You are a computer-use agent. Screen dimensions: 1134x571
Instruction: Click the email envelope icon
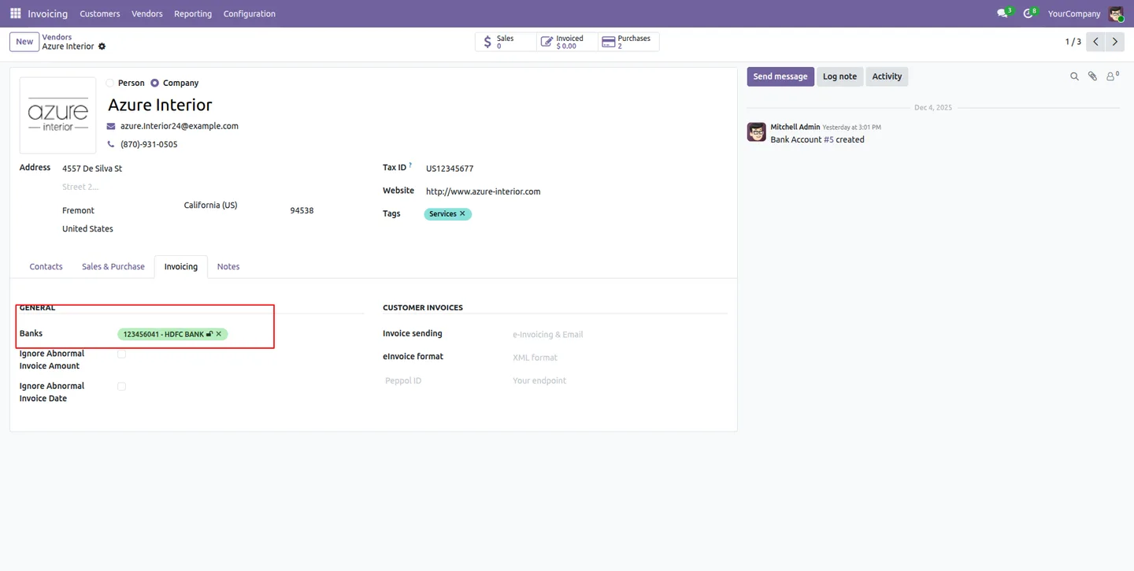[x=111, y=126]
